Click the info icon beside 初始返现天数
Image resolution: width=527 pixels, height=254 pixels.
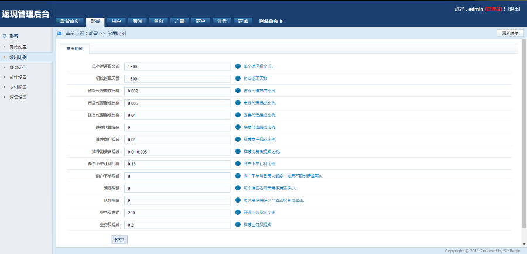click(x=238, y=78)
